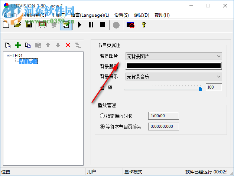Click the 1:00:00 duration field

click(163, 116)
